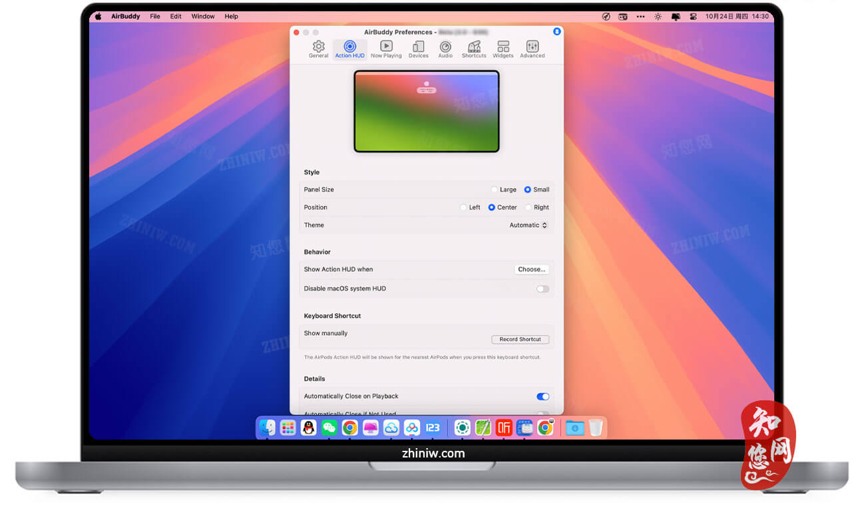This screenshot has height=518, width=864.
Task: Open the Apple menu
Action: (99, 17)
